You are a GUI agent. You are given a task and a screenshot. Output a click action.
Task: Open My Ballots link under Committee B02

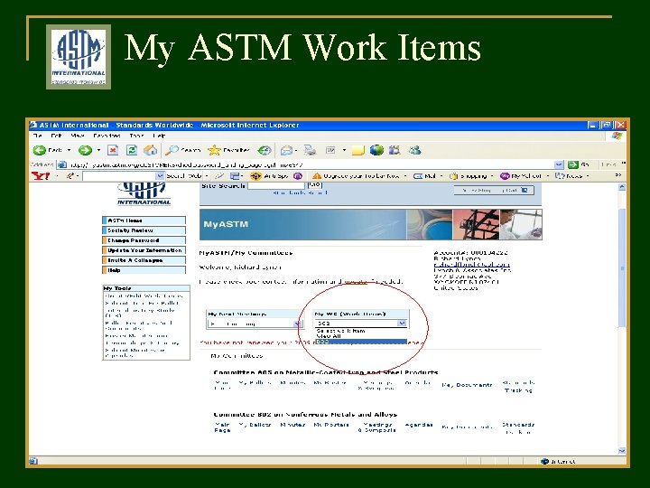[255, 425]
